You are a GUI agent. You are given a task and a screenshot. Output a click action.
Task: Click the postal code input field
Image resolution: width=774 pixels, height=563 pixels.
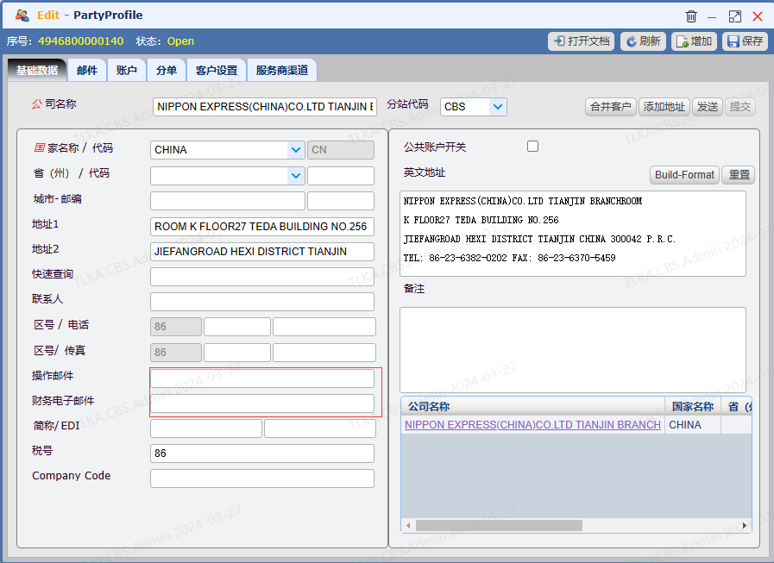pyautogui.click(x=341, y=201)
